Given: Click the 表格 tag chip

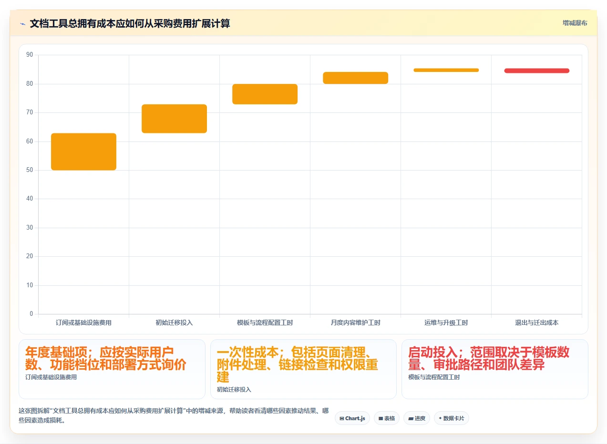Looking at the screenshot, I should point(386,418).
